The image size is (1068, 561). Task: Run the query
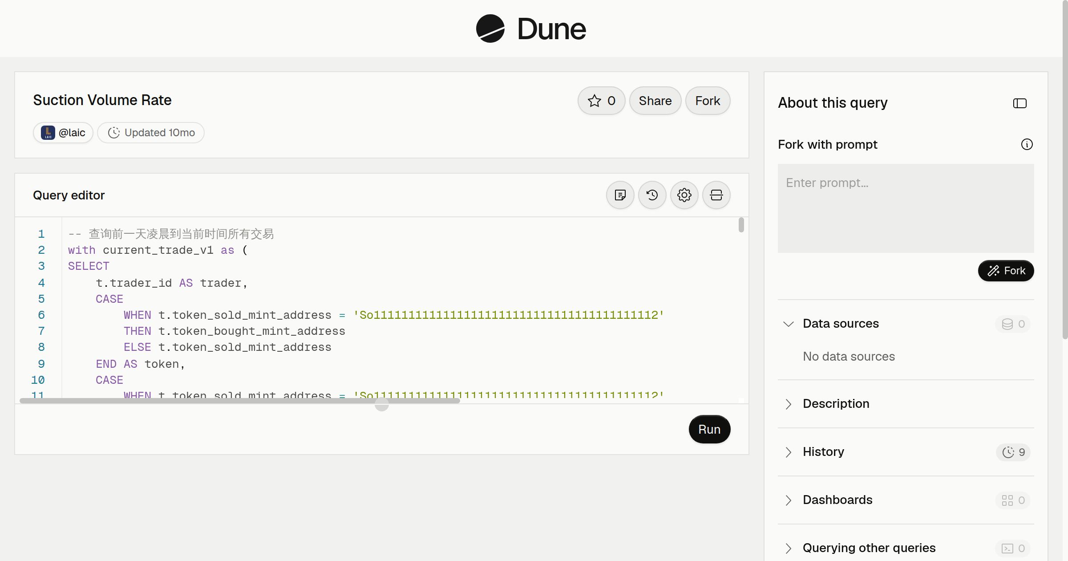pyautogui.click(x=709, y=429)
